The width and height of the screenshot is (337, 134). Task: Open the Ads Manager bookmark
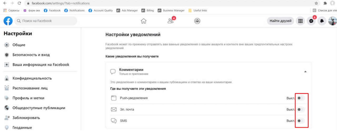click(127, 11)
